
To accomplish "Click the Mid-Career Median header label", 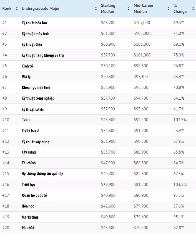I will point(143,9).
